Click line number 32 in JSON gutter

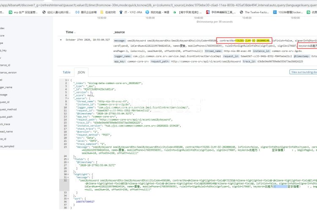[x=65, y=181]
